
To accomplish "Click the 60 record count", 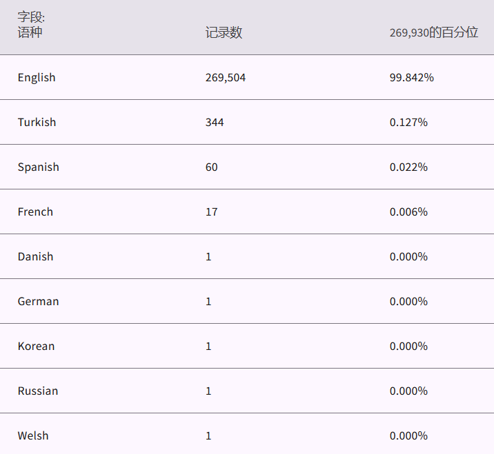I will pos(212,167).
